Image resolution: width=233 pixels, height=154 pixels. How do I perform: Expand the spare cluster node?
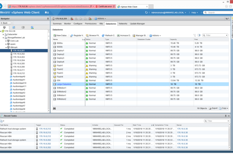[6, 44]
